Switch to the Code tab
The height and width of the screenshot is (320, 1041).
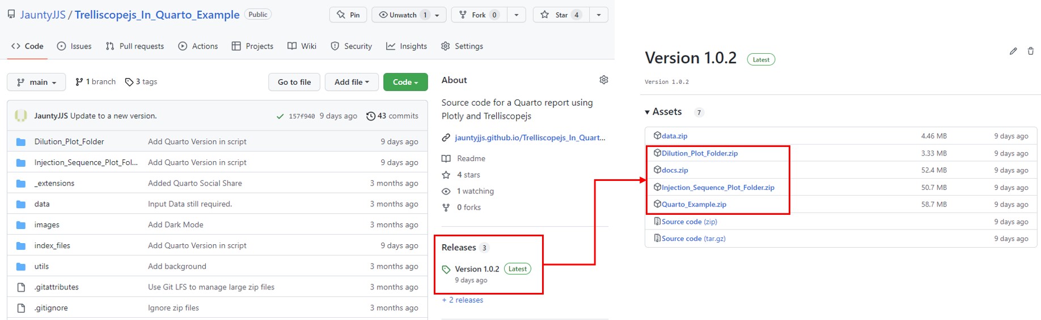[x=27, y=46]
